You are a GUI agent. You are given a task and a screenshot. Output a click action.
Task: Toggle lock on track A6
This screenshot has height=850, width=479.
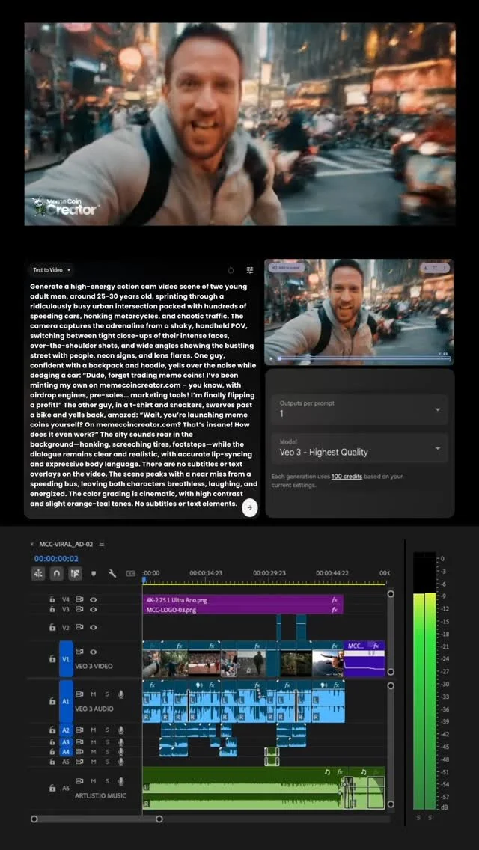point(52,788)
